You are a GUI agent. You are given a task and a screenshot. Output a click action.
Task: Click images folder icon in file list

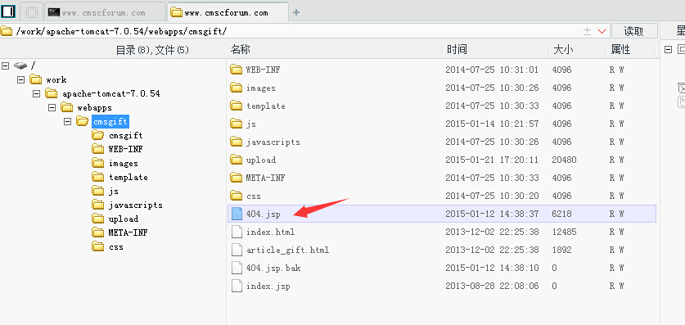tap(237, 88)
